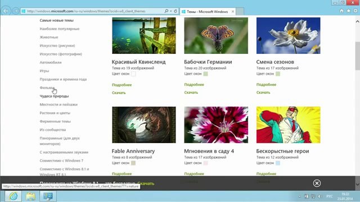Image resolution: width=360 pixels, height=202 pixels.
Task: Open 'Растения и цветы' category
Action: click(55, 113)
